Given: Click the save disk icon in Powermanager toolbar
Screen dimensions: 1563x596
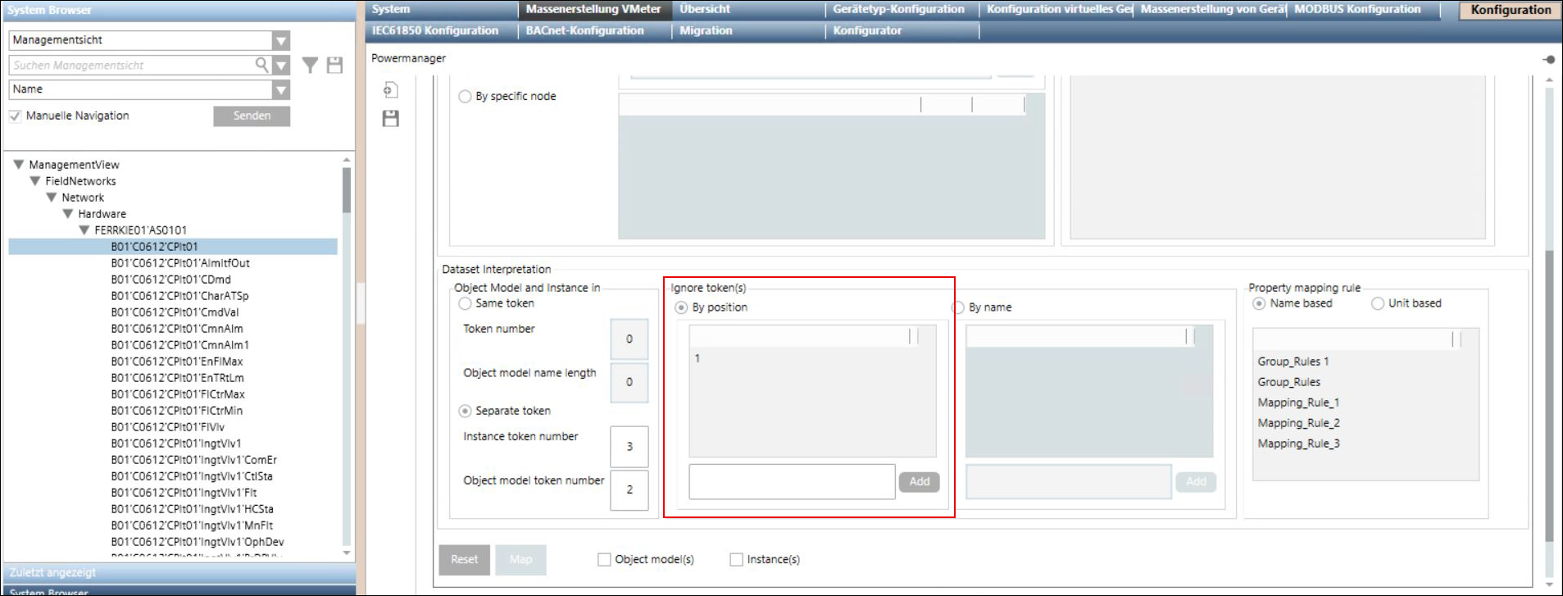Looking at the screenshot, I should [x=391, y=119].
